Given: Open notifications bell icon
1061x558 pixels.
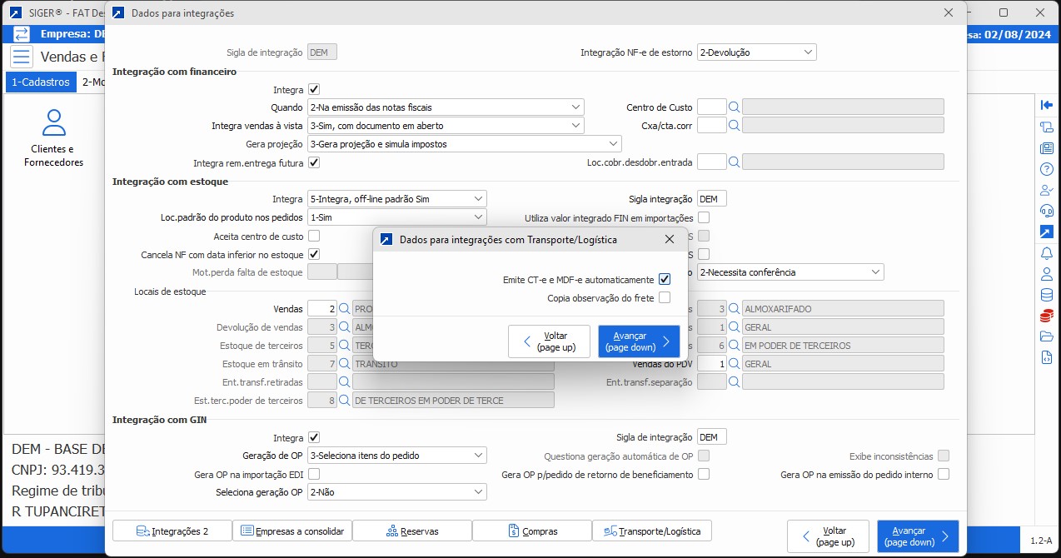Looking at the screenshot, I should click(x=1047, y=253).
